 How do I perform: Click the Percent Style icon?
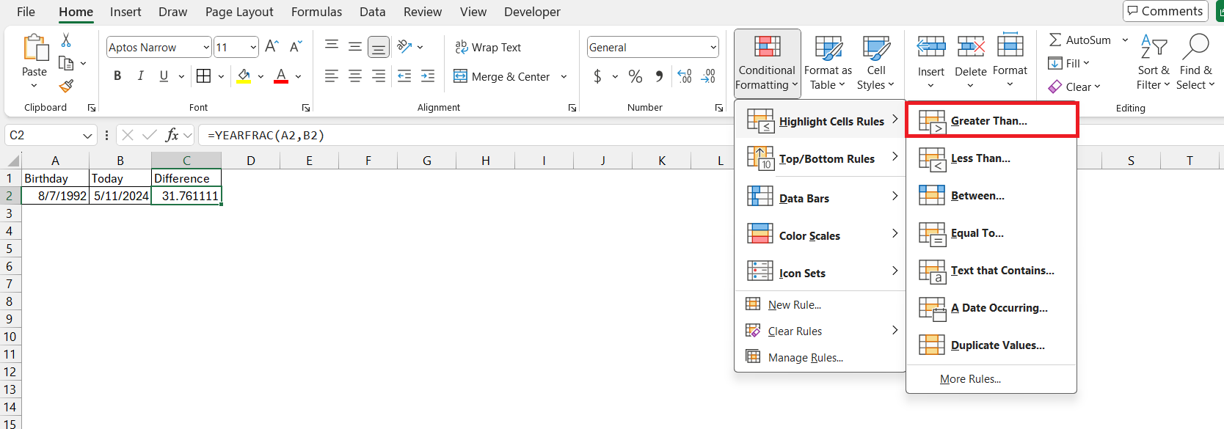pos(635,76)
